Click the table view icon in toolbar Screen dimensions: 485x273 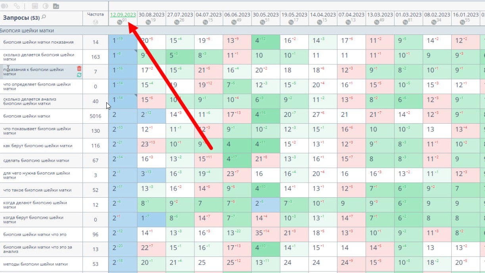coord(35,6)
